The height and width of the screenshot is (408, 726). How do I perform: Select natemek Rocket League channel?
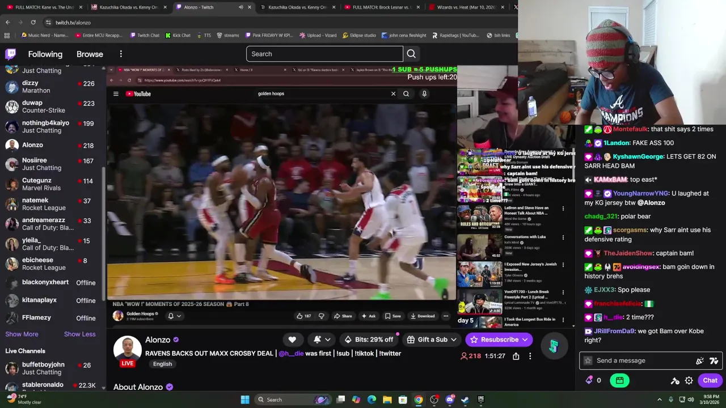tap(53, 204)
